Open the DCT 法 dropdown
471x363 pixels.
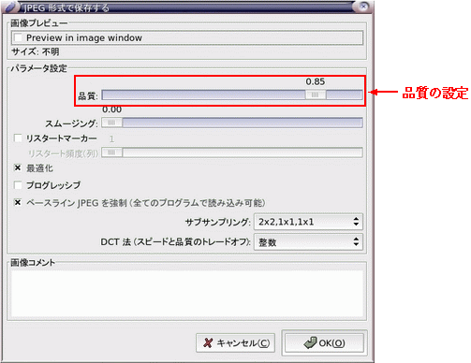(308, 242)
